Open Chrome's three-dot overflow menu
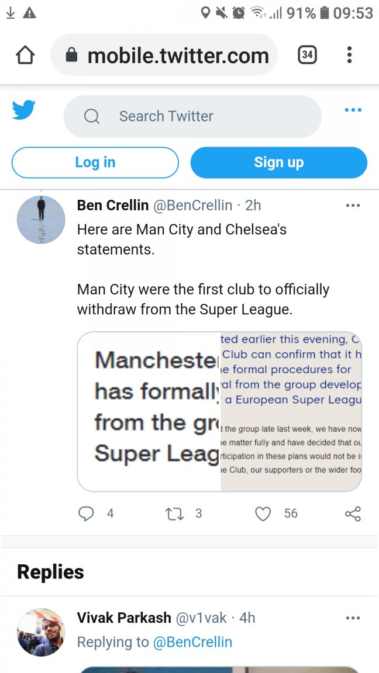 click(x=349, y=55)
